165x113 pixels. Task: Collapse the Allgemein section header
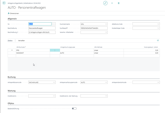point(12,19)
